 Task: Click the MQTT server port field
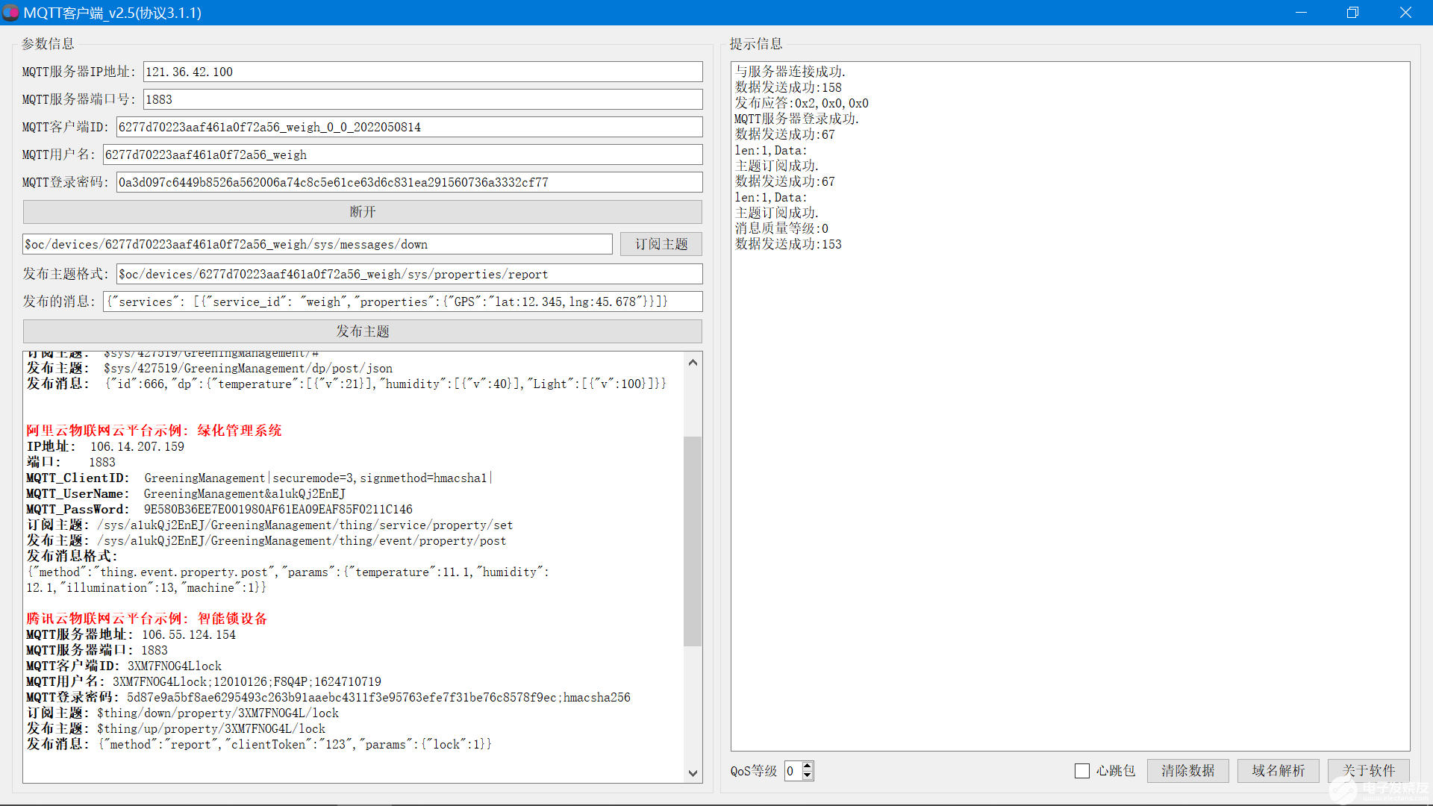(422, 100)
